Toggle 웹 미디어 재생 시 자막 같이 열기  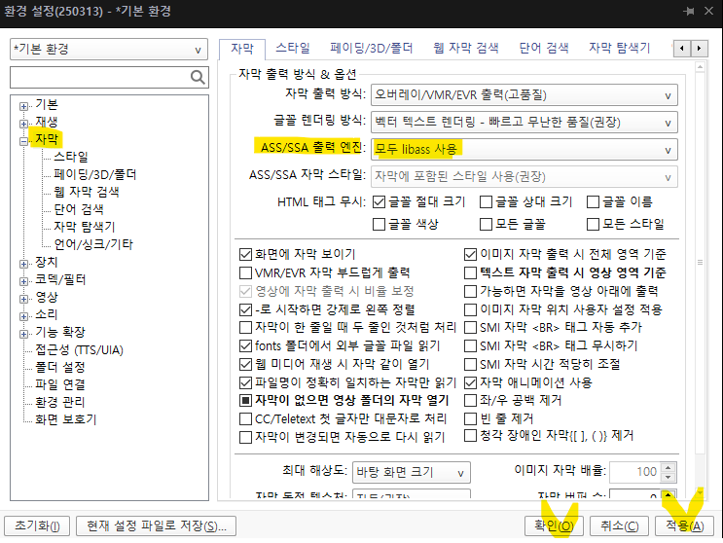click(x=245, y=364)
